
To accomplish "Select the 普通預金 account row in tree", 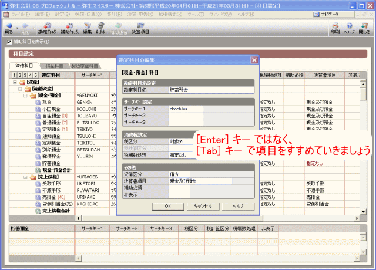I will [x=51, y=121].
